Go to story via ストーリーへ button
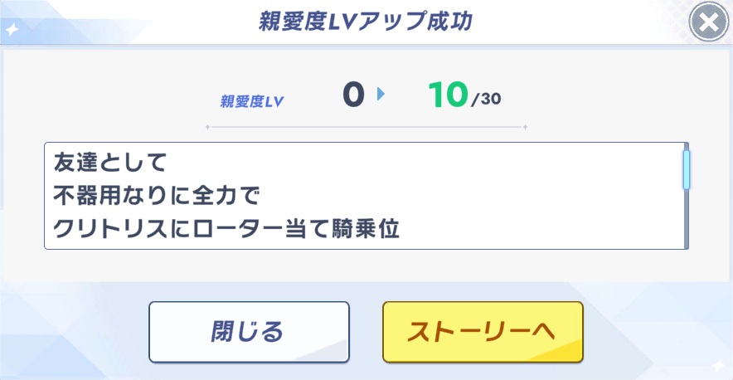This screenshot has height=380, width=733. (483, 331)
